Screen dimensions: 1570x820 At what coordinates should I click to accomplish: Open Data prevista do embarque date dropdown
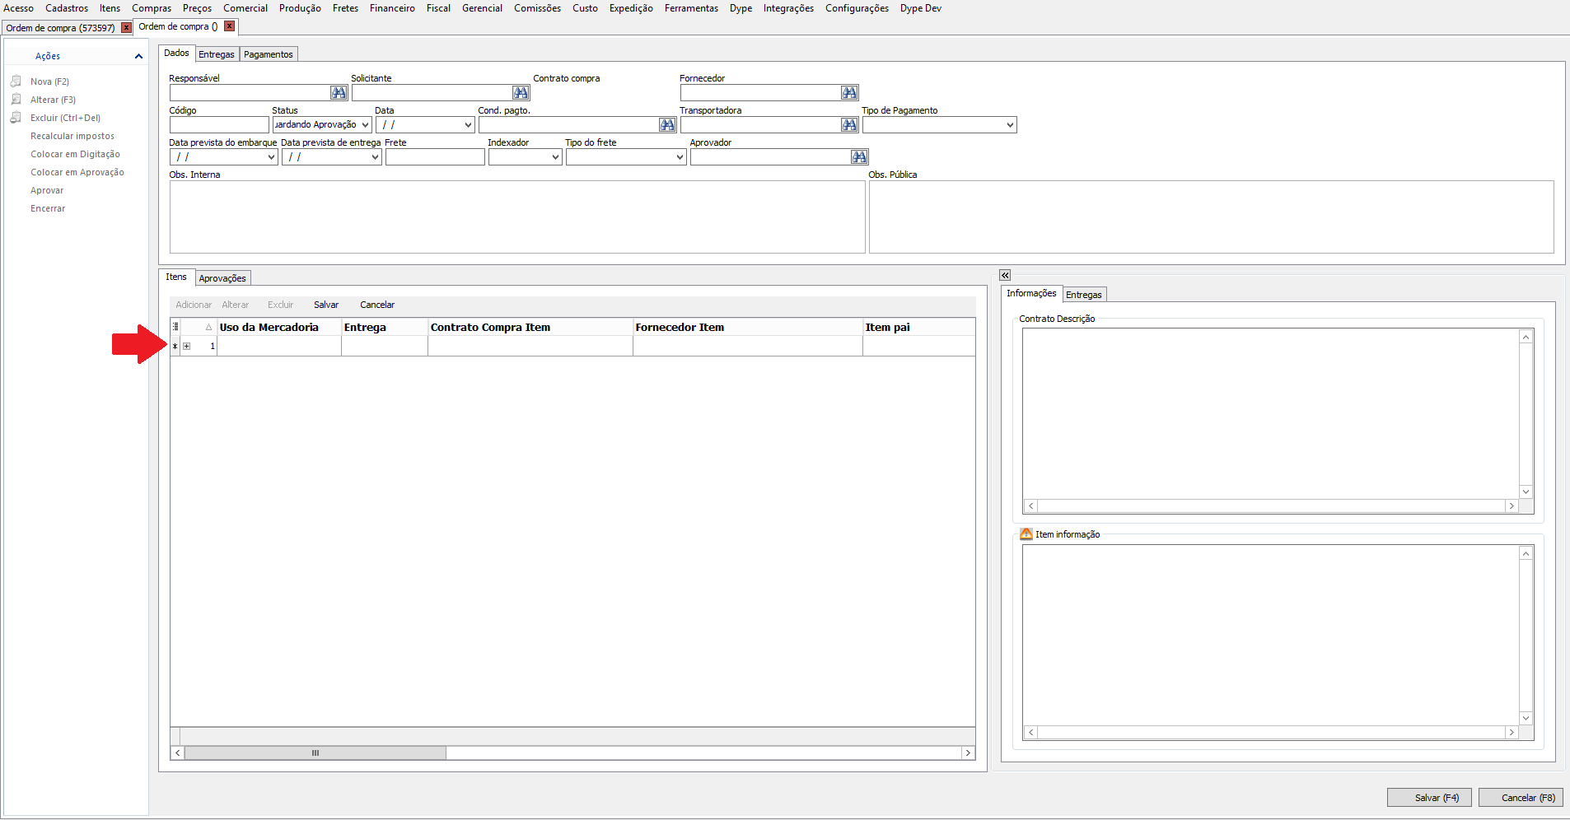coord(271,157)
